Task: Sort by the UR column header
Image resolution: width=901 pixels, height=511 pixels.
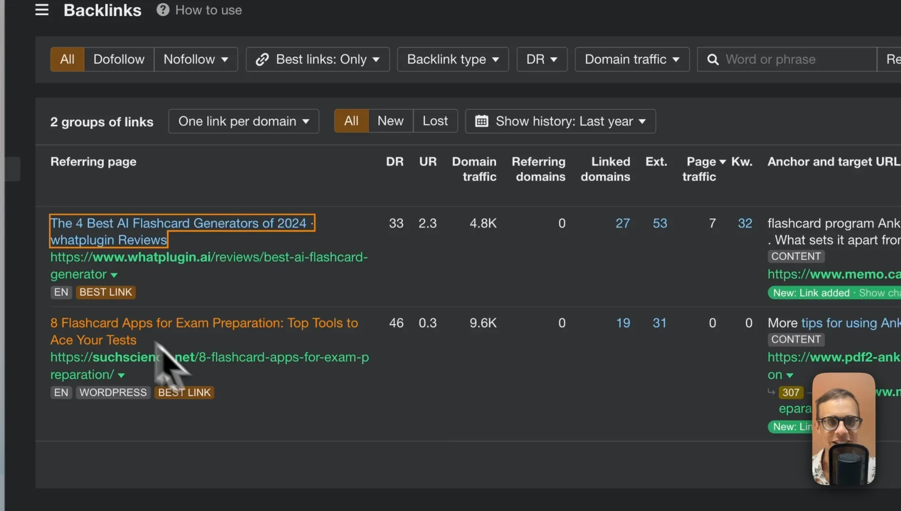Action: pyautogui.click(x=428, y=161)
